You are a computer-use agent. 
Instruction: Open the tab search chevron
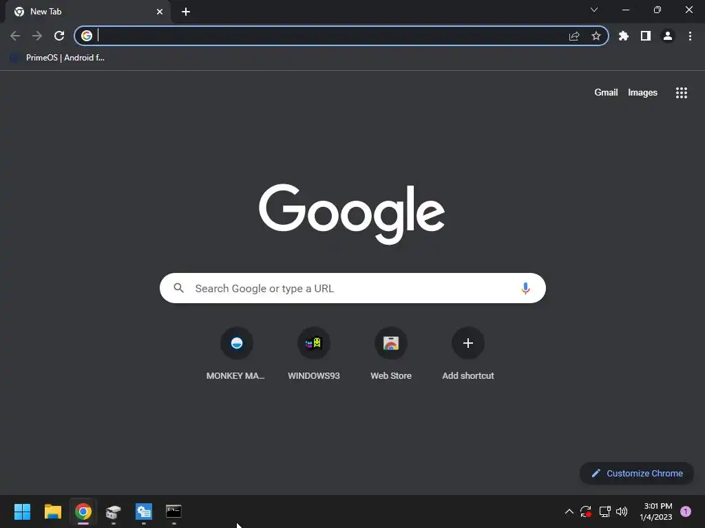[x=594, y=10]
